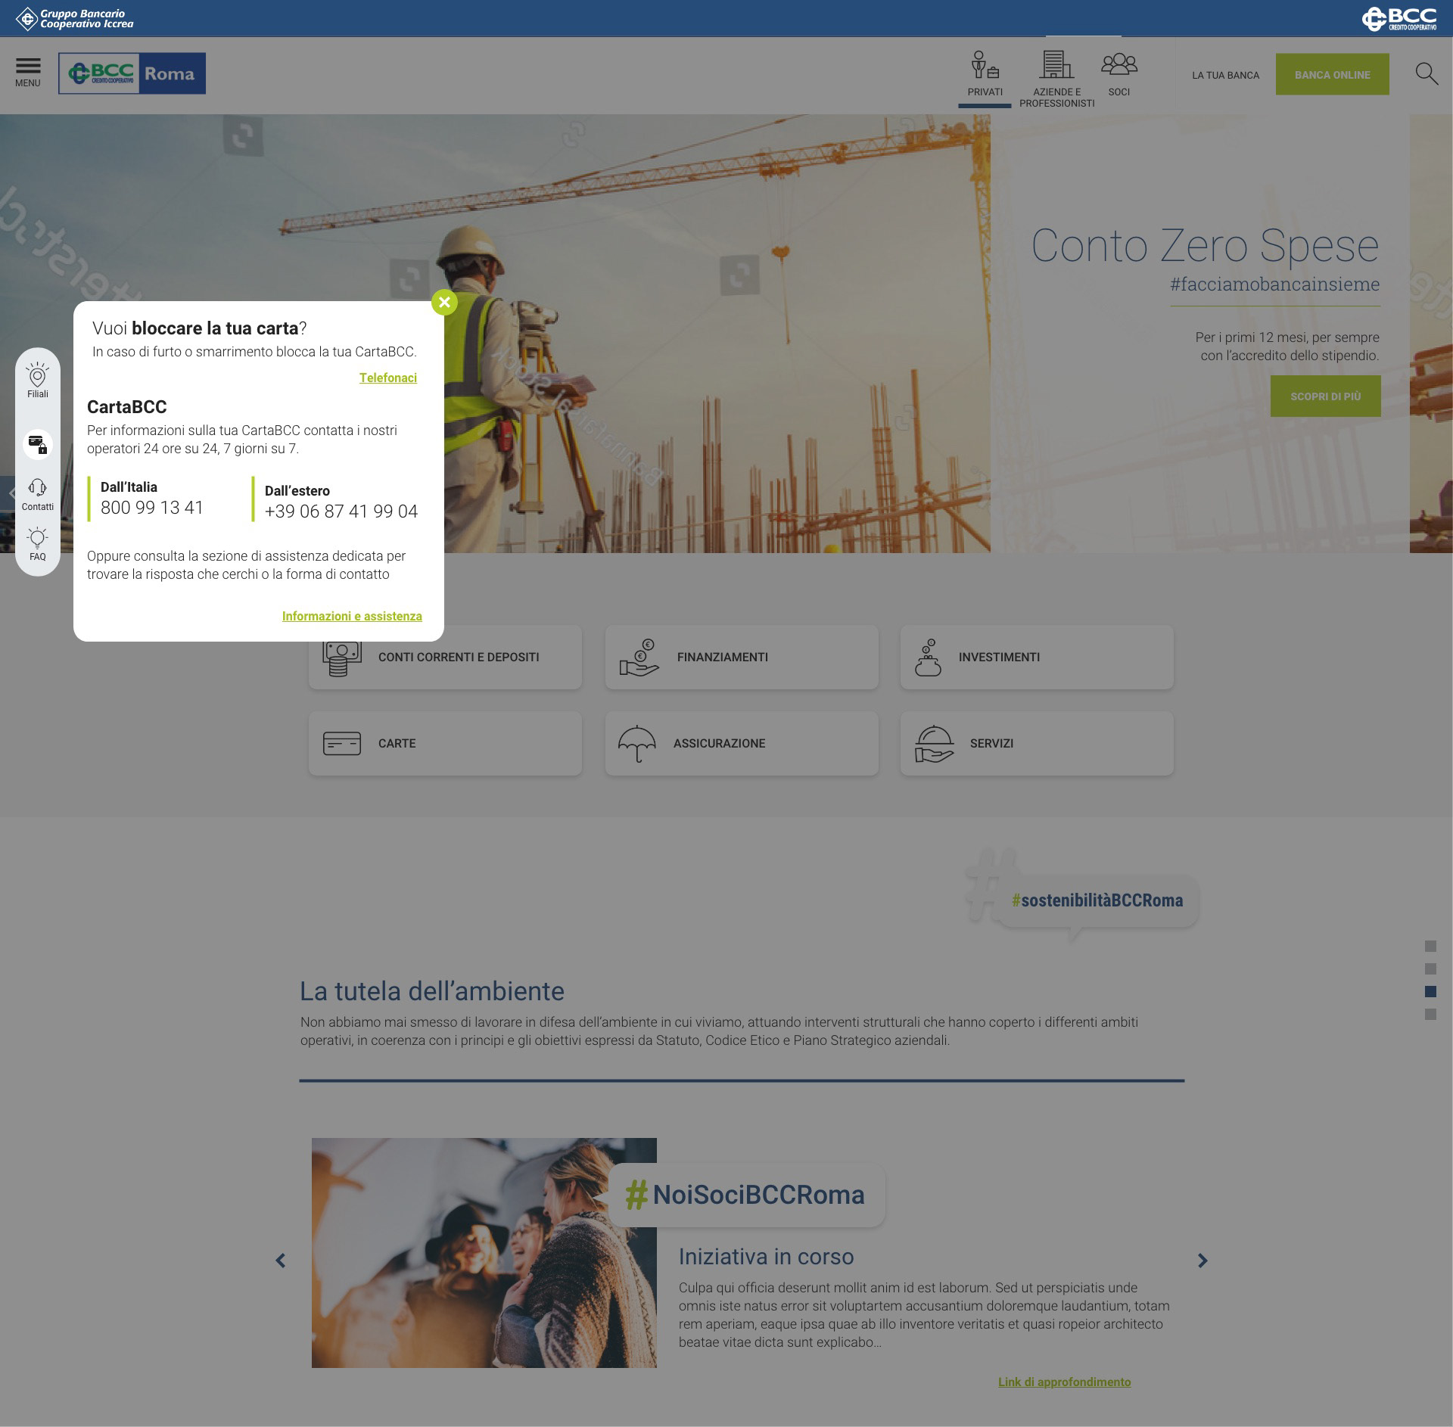This screenshot has height=1427, width=1453.
Task: Click the Banca Online button
Action: tap(1332, 74)
